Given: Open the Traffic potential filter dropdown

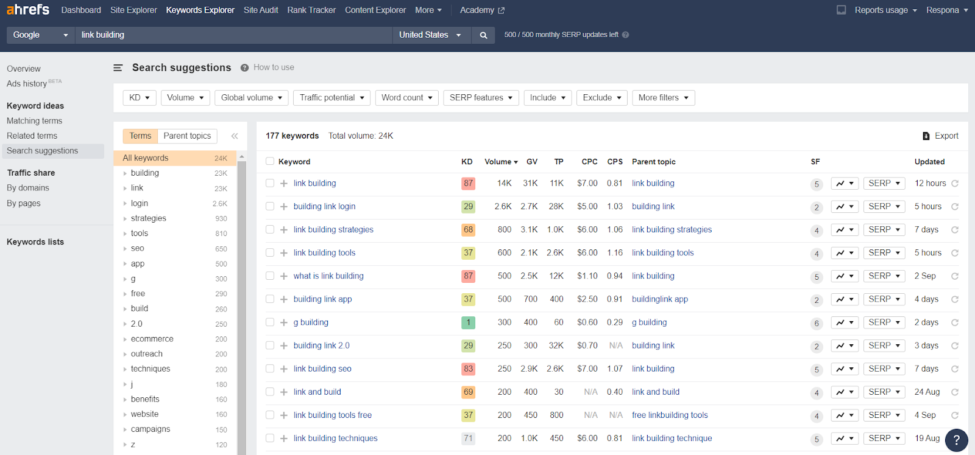Looking at the screenshot, I should click(332, 98).
